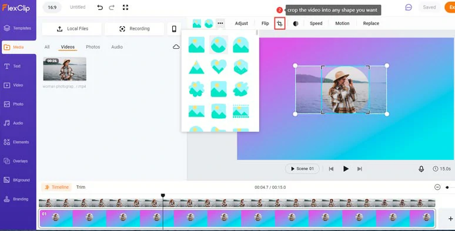
Task: Select the crop tool icon
Action: (280, 24)
